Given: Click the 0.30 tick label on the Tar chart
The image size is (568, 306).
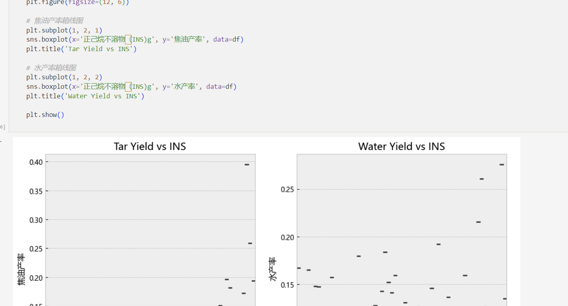Looking at the screenshot, I should click(36, 220).
